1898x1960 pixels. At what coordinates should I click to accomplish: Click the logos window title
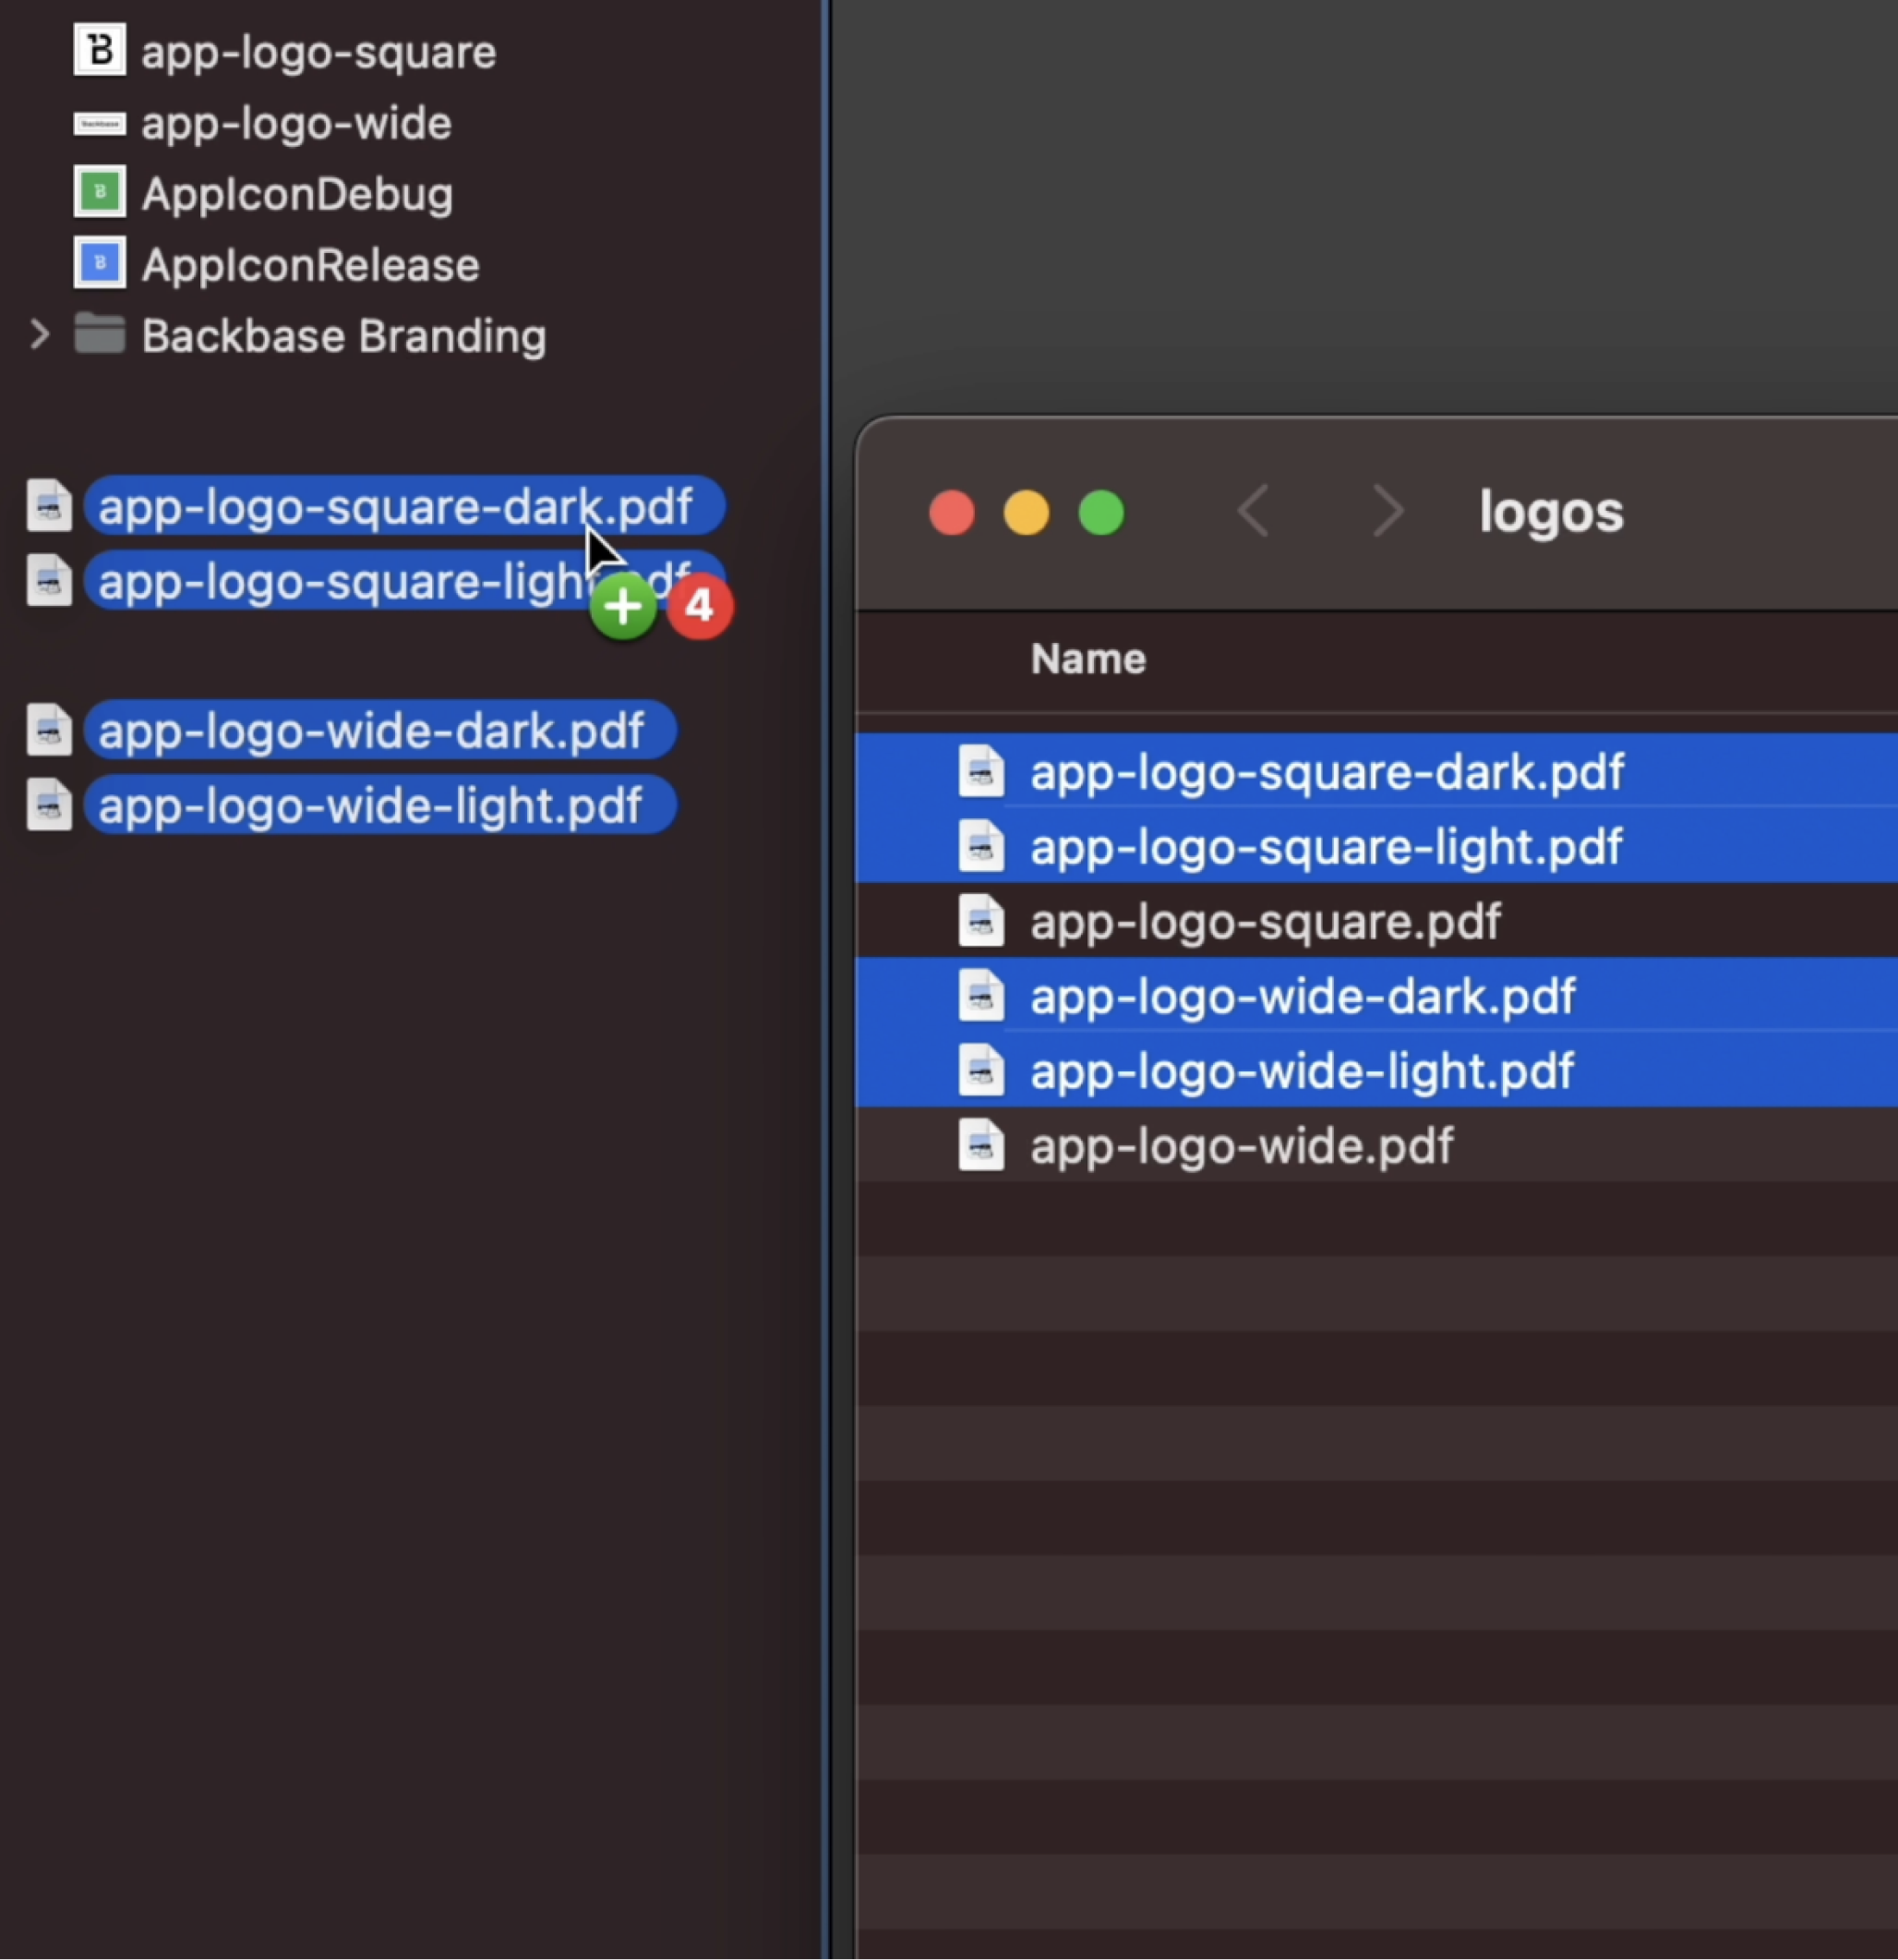click(x=1550, y=511)
